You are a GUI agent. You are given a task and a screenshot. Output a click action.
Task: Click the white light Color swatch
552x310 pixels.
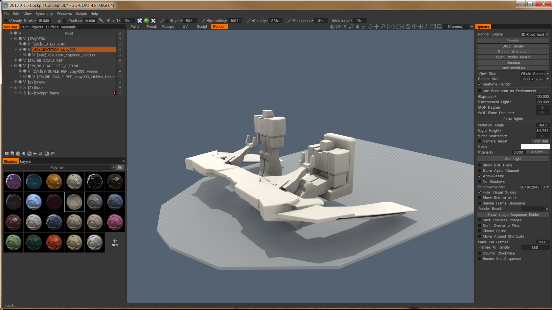click(535, 147)
